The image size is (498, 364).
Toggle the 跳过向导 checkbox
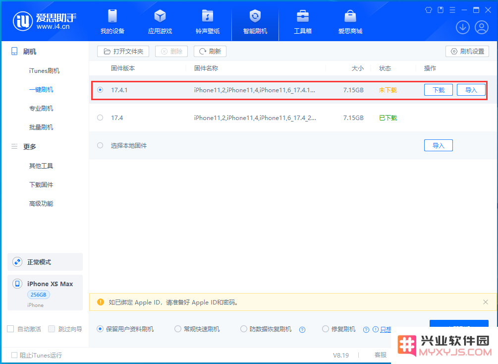point(52,329)
